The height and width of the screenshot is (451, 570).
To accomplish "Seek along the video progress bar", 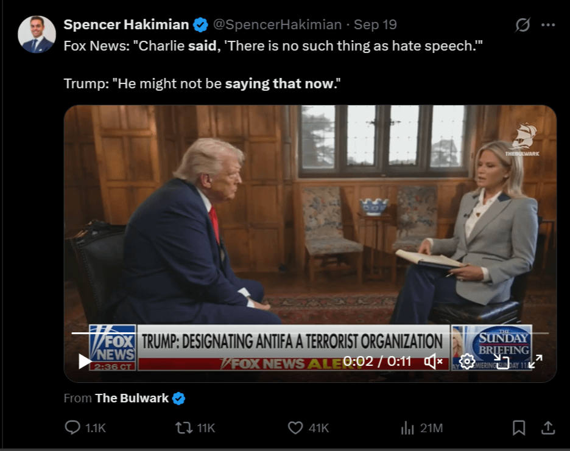I will tap(310, 333).
